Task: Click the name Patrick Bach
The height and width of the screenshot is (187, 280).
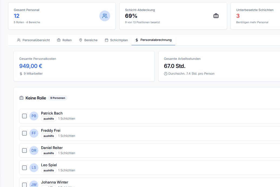Action: pyautogui.click(x=52, y=113)
